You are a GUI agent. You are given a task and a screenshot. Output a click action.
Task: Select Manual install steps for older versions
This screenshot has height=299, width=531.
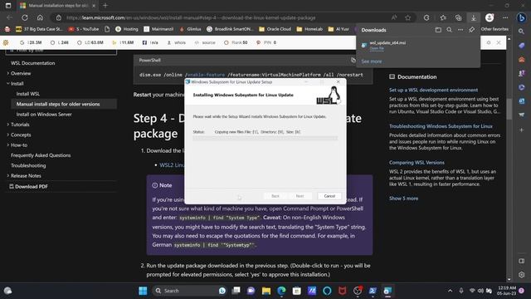tap(58, 104)
